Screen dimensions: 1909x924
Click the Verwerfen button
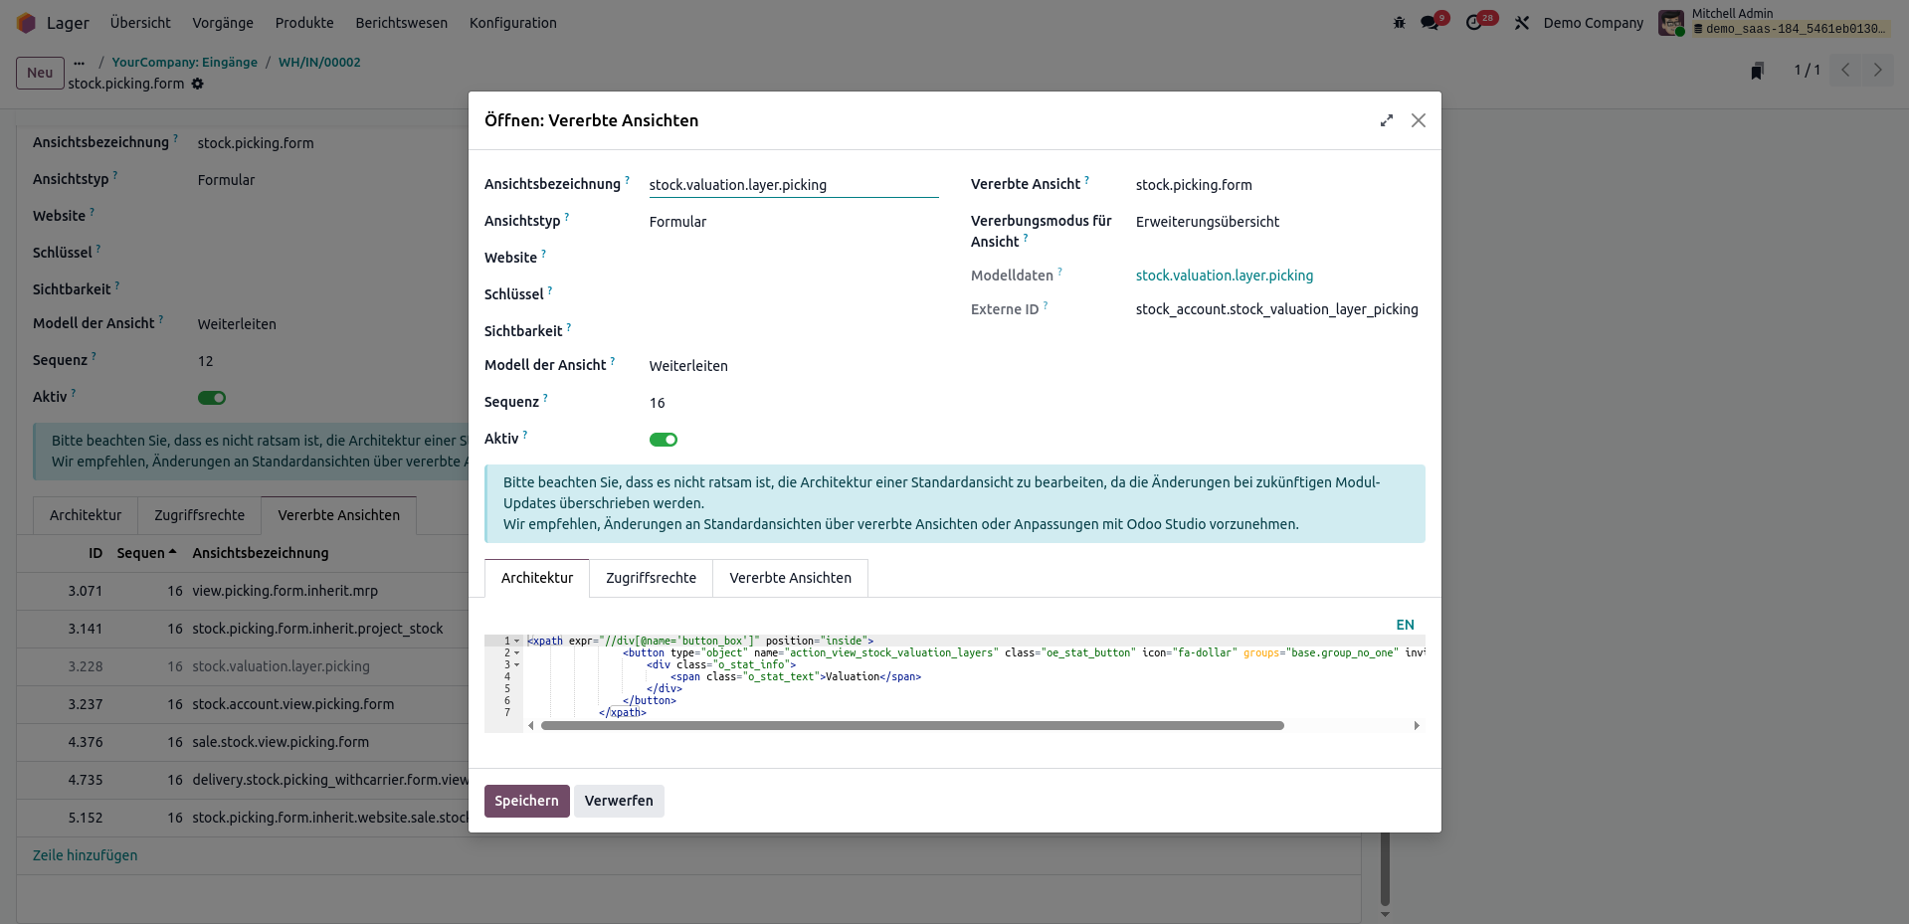[619, 801]
